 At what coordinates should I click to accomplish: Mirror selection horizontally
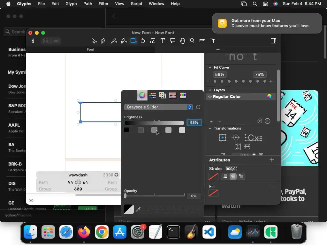point(238,146)
